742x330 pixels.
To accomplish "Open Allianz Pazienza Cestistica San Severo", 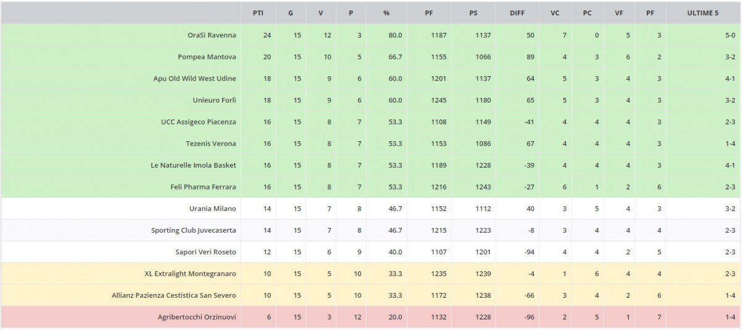I will click(x=174, y=295).
